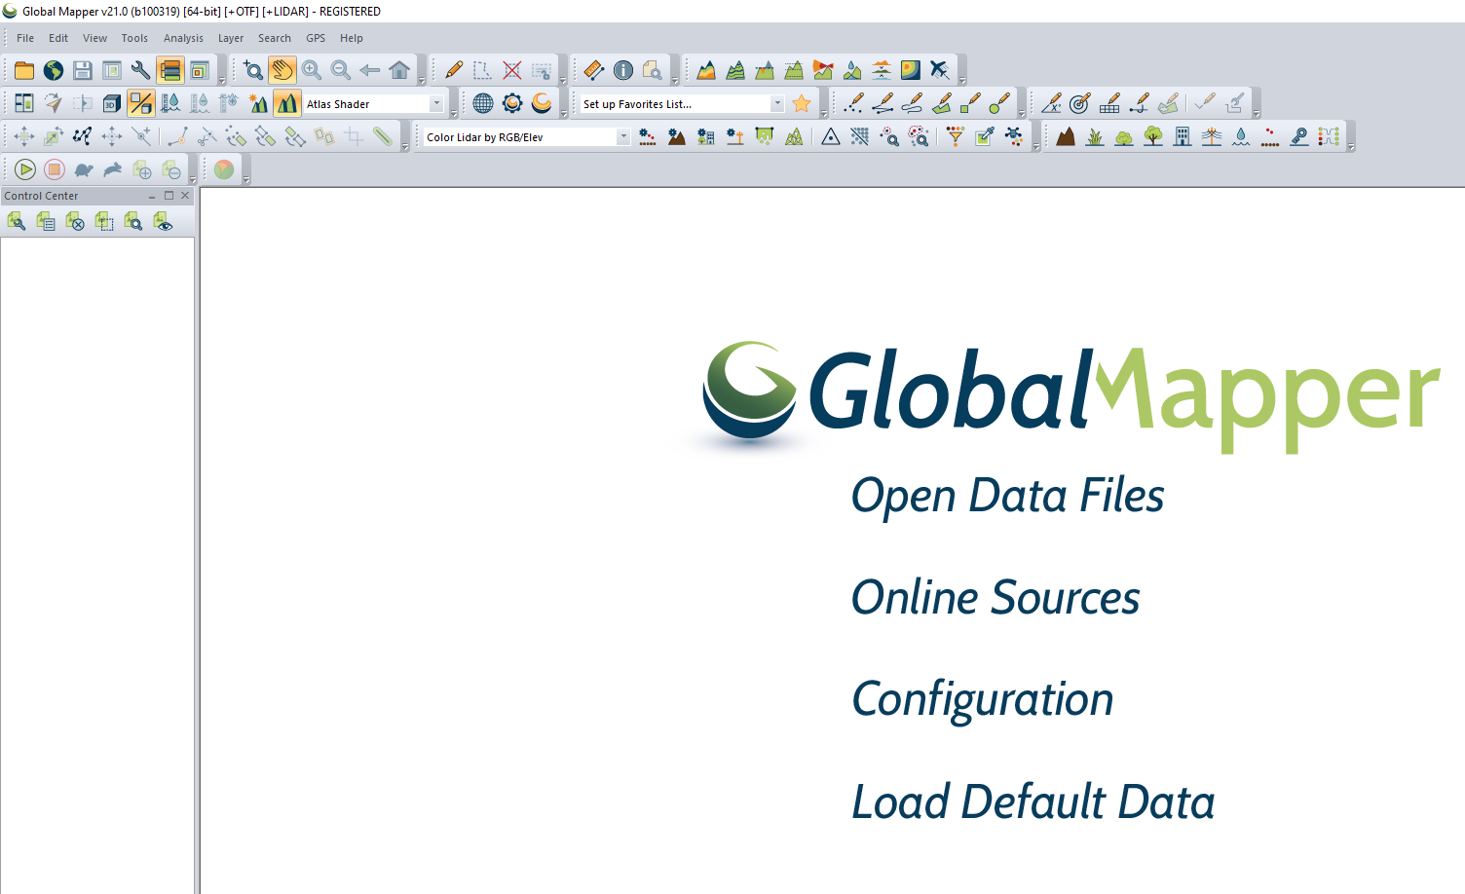Click the airplane flythrough icon
The height and width of the screenshot is (894, 1465).
pyautogui.click(x=940, y=70)
